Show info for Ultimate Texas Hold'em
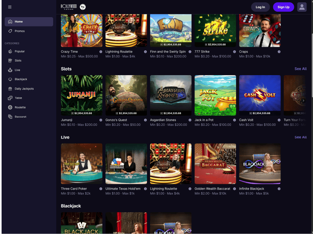 [x=145, y=188]
